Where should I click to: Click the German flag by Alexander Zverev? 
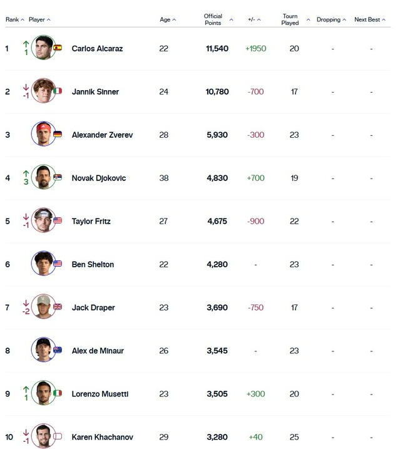[x=58, y=134]
